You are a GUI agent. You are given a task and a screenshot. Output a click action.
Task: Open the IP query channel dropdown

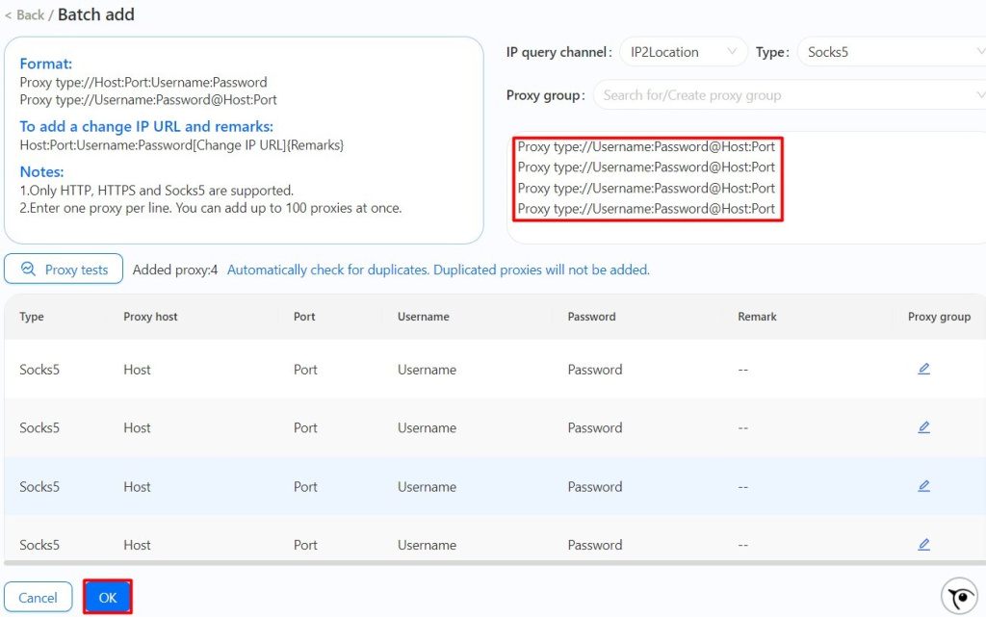click(x=684, y=52)
